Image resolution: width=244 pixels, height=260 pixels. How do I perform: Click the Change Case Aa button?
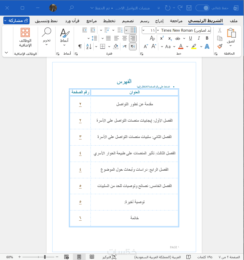pyautogui.click(x=168, y=46)
